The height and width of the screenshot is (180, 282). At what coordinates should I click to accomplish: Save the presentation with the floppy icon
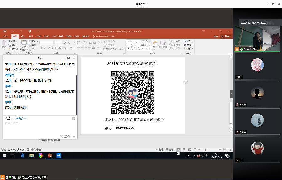pyautogui.click(x=5, y=31)
